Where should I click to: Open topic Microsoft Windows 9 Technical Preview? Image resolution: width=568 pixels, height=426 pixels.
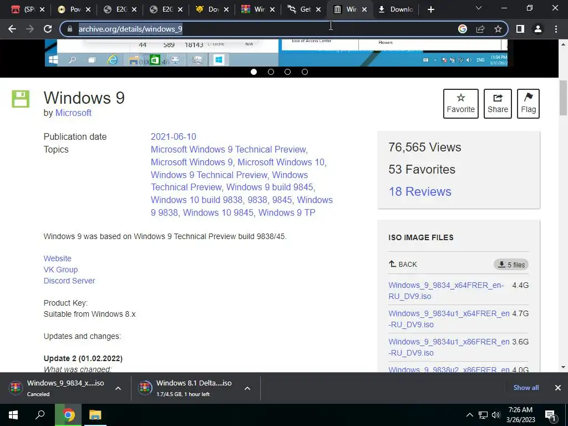coord(228,149)
